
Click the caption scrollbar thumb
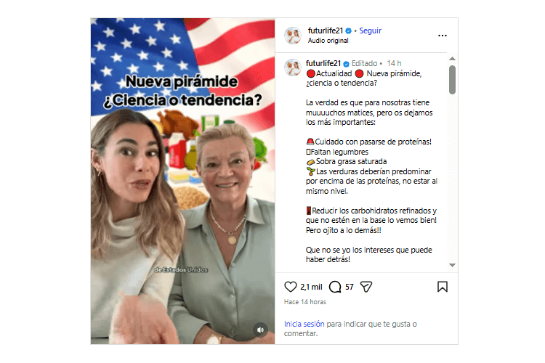(452, 80)
